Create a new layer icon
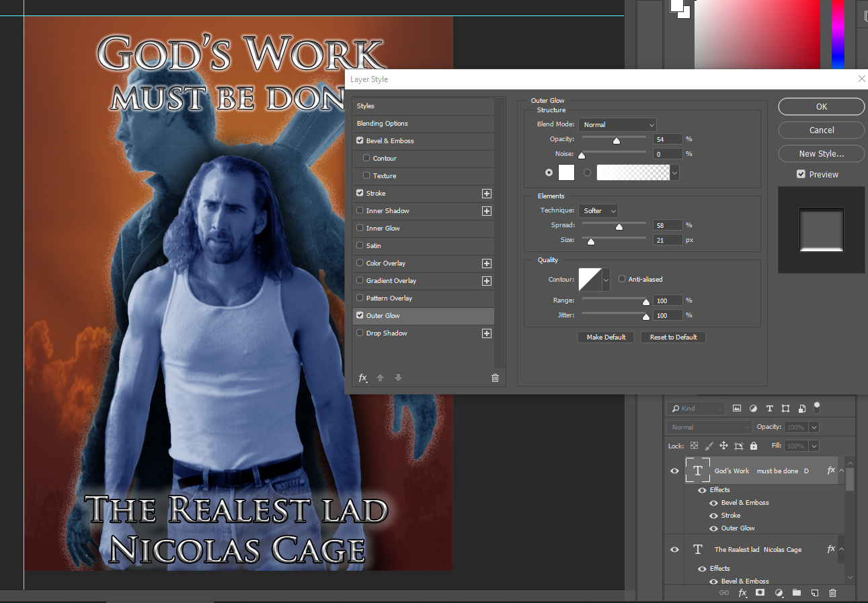The image size is (868, 603). pos(814,593)
